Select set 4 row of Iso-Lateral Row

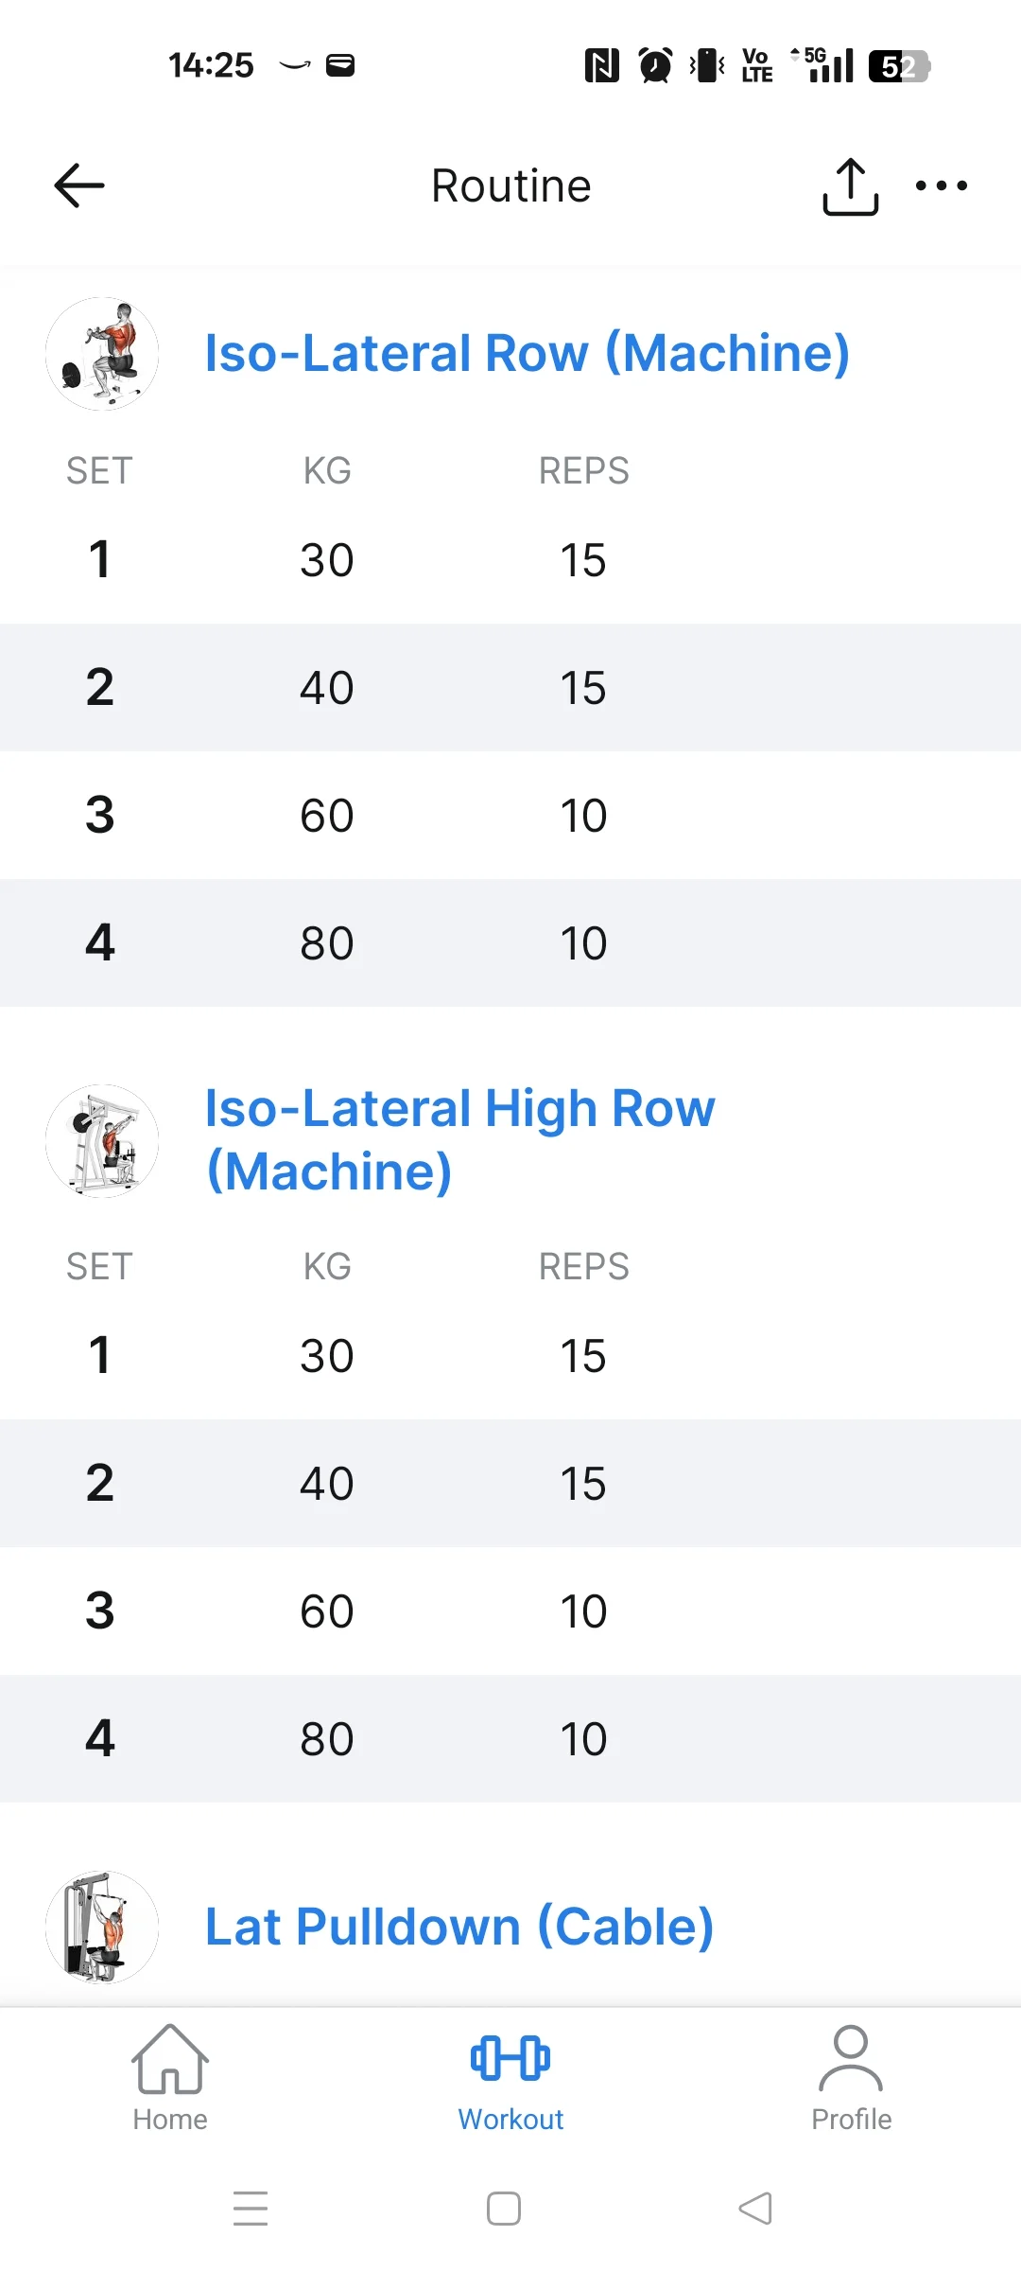pyautogui.click(x=510, y=942)
